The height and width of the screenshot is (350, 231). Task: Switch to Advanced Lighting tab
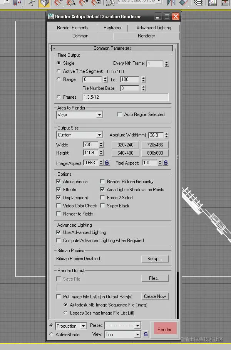154,28
